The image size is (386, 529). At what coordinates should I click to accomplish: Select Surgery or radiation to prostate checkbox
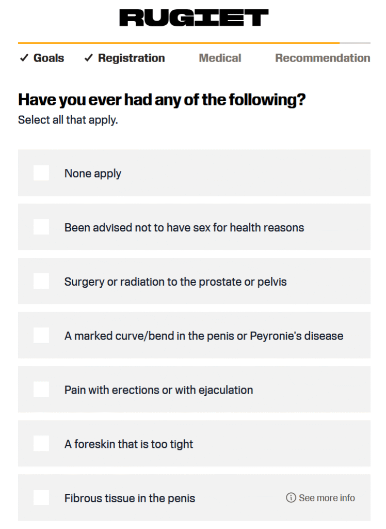(41, 281)
